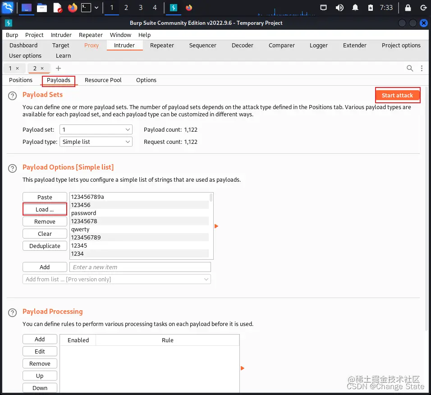
Task: Select the qwerty payload entry
Action: (x=140, y=229)
